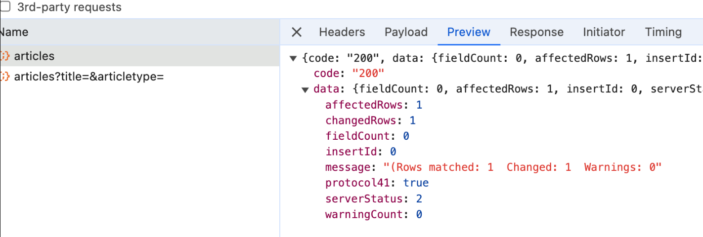The width and height of the screenshot is (703, 237).
Task: Click the 3rd-party requests label
Action: coord(69,7)
